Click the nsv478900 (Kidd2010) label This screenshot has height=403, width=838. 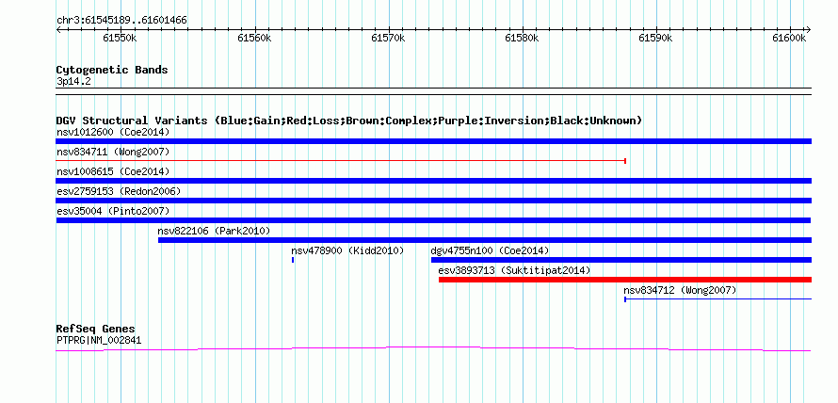pyautogui.click(x=347, y=250)
